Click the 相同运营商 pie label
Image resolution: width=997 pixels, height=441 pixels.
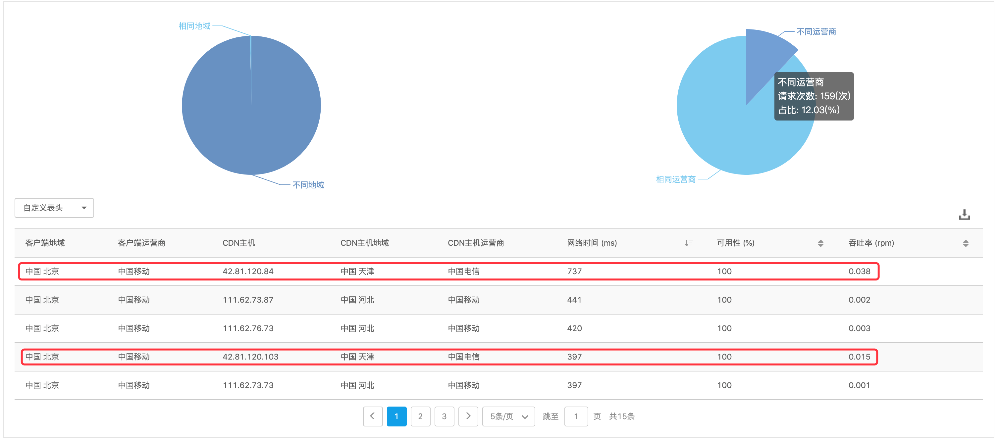tap(676, 179)
